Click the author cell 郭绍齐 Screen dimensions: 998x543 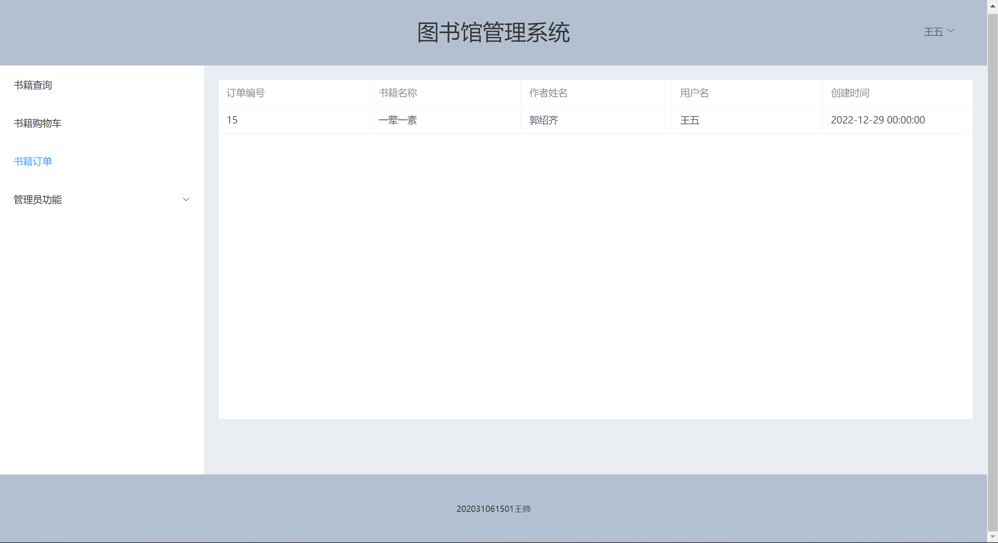[543, 120]
